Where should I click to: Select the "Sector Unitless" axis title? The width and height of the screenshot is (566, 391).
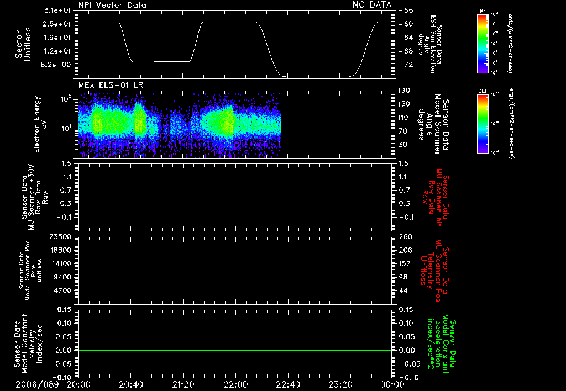coord(23,44)
